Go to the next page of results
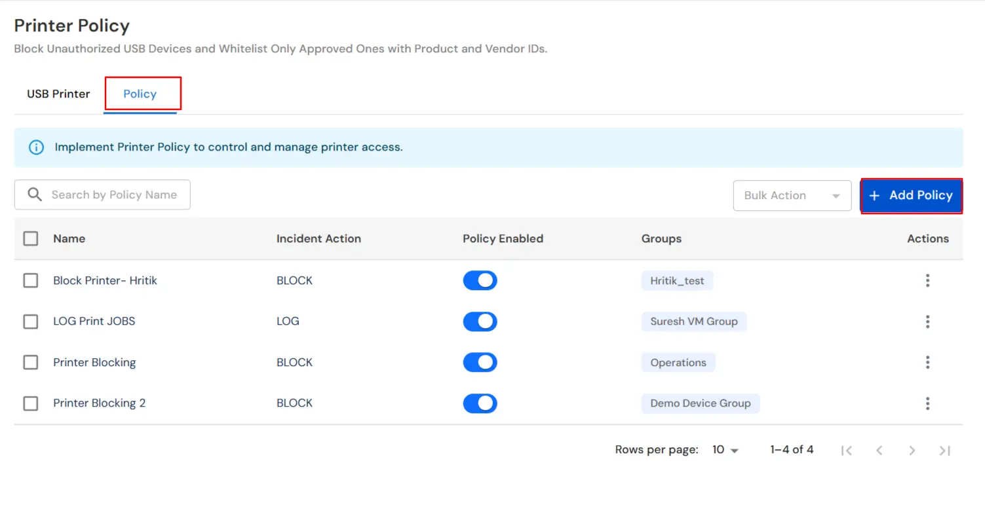 tap(912, 450)
